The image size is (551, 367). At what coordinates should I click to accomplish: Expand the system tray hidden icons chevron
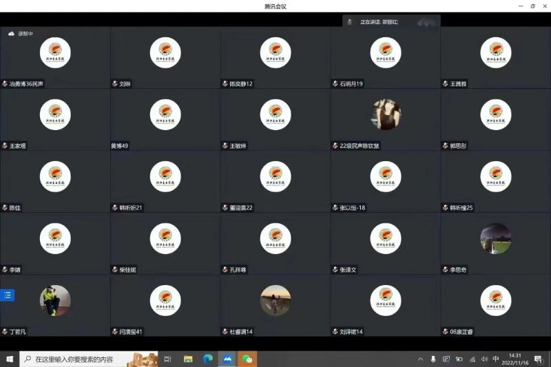(x=420, y=359)
